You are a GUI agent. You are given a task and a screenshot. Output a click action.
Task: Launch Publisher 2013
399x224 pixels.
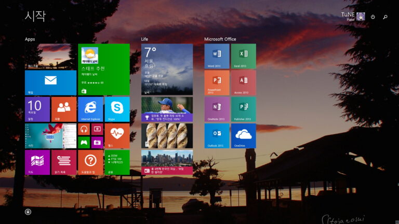(244, 109)
